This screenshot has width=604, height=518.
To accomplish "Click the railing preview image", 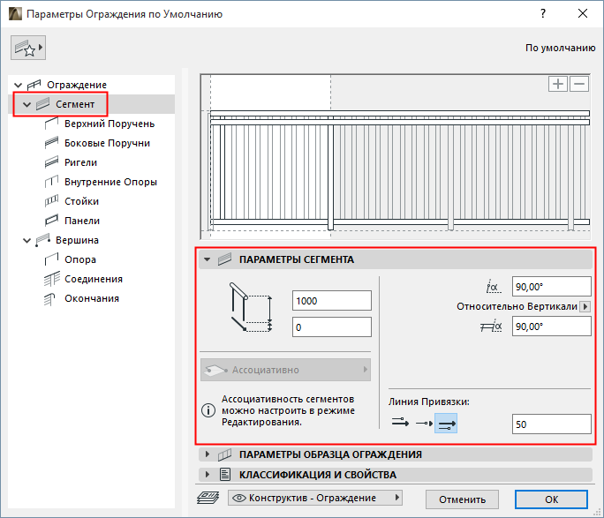I will (396, 157).
